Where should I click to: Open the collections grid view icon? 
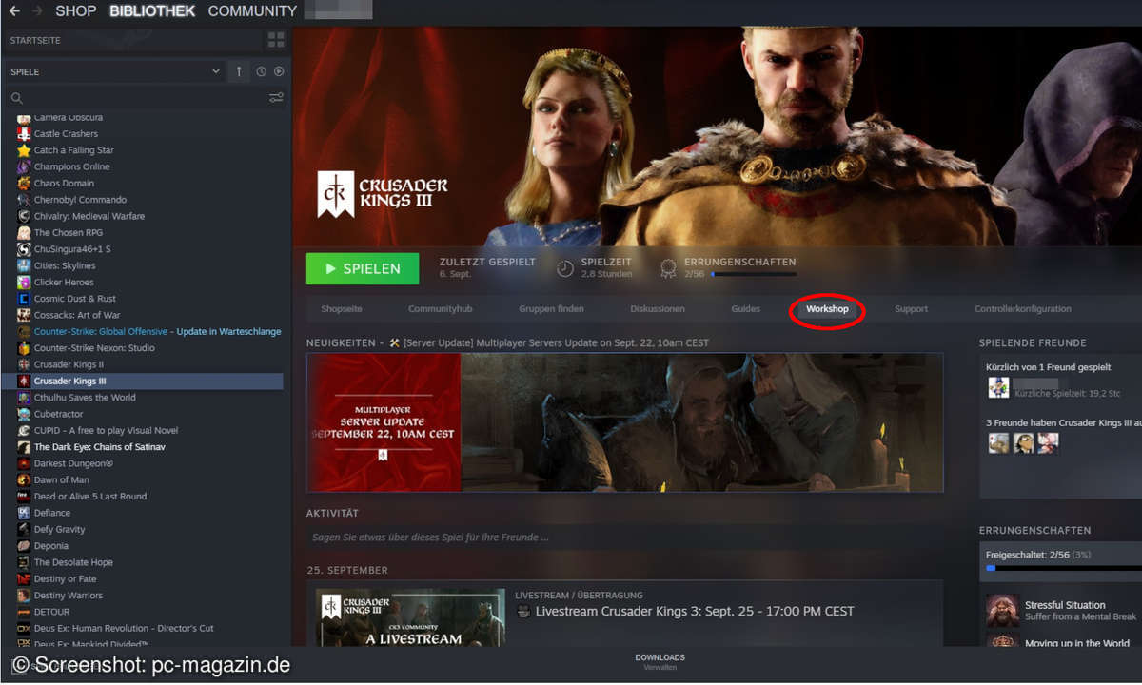click(x=276, y=40)
